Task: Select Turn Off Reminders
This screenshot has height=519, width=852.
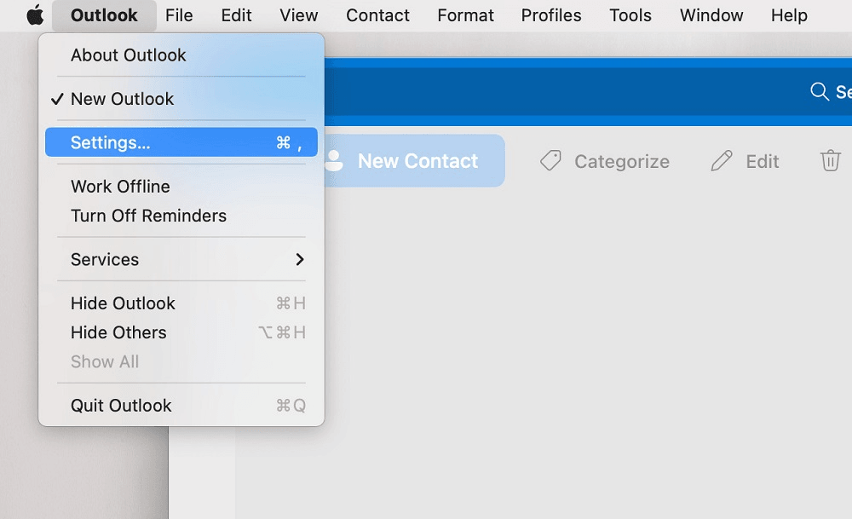Action: pos(148,216)
